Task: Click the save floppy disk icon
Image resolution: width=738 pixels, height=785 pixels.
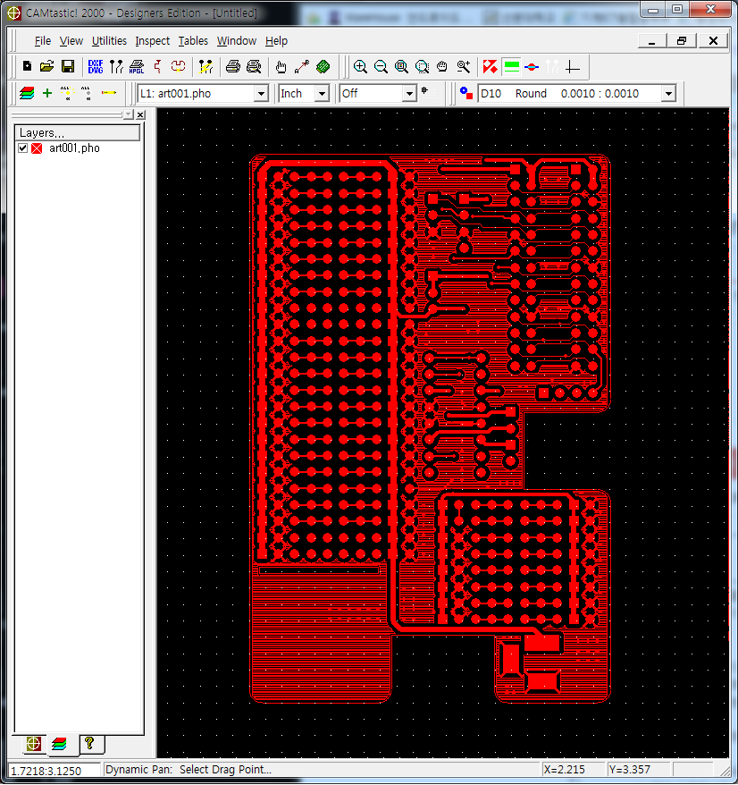Action: (68, 66)
